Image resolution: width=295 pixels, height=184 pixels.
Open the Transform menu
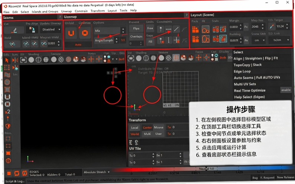[98, 11]
